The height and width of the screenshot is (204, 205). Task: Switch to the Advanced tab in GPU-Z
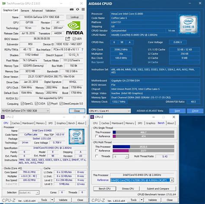coord(37,11)
